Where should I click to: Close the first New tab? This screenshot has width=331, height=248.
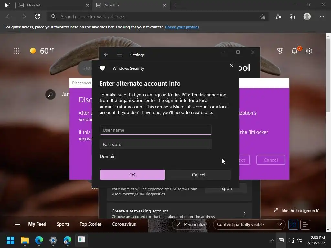[87, 5]
